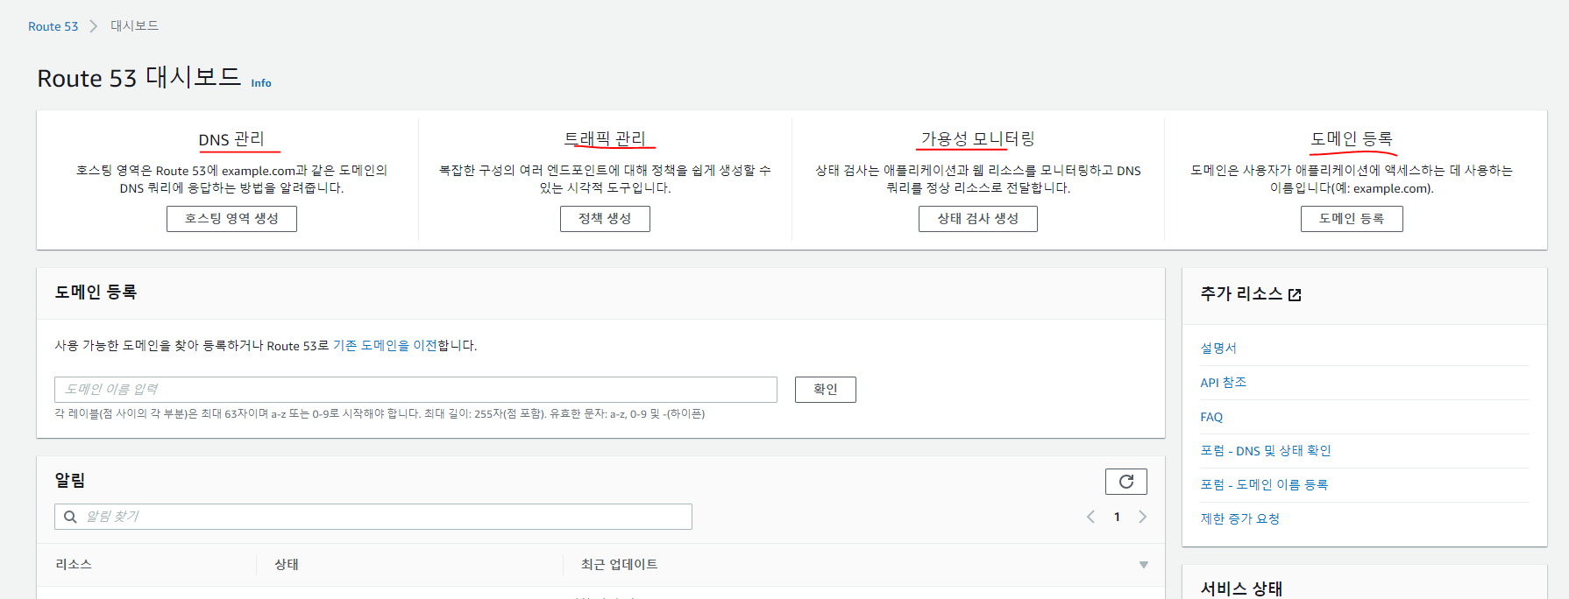Viewport: 1569px width, 599px height.
Task: Open Info link next to dashboard title
Action: click(261, 83)
